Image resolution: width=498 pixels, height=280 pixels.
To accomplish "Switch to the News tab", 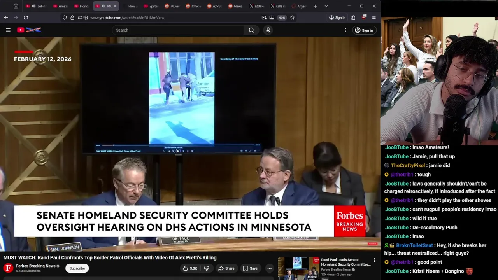I will pos(235,6).
